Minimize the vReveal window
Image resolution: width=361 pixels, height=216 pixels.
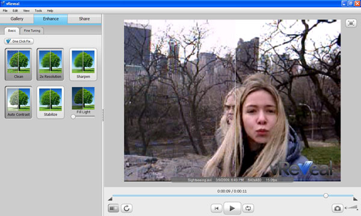click(x=344, y=4)
